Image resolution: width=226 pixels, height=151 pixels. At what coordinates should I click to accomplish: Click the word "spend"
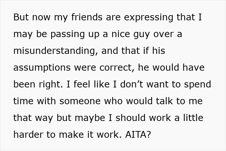[x=196, y=85]
